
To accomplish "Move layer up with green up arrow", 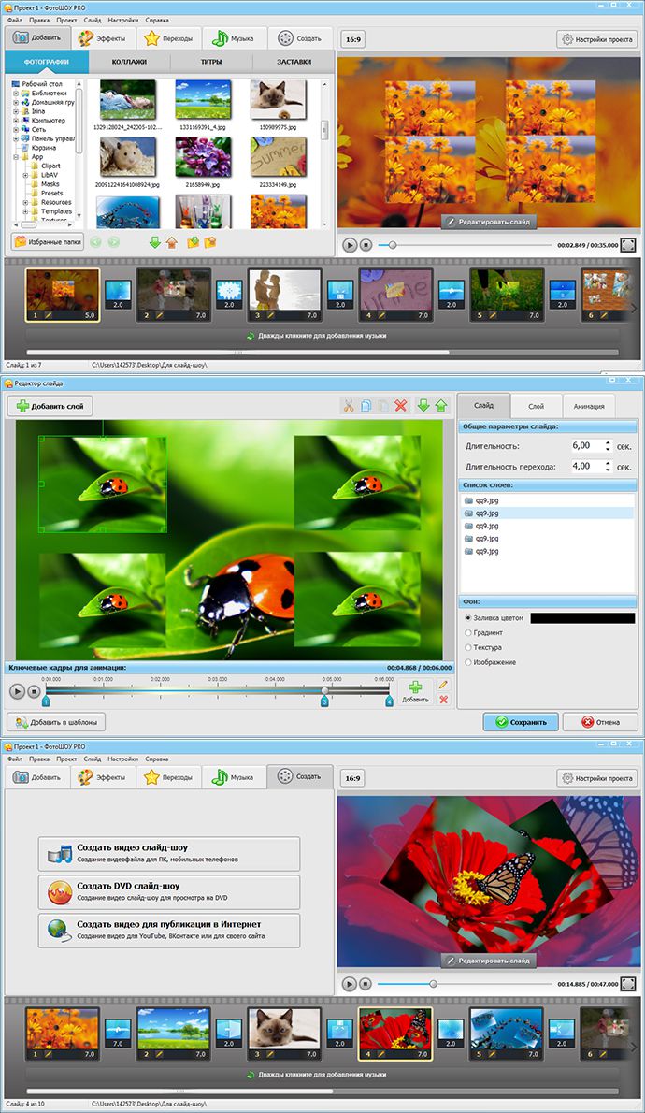I will pos(440,406).
